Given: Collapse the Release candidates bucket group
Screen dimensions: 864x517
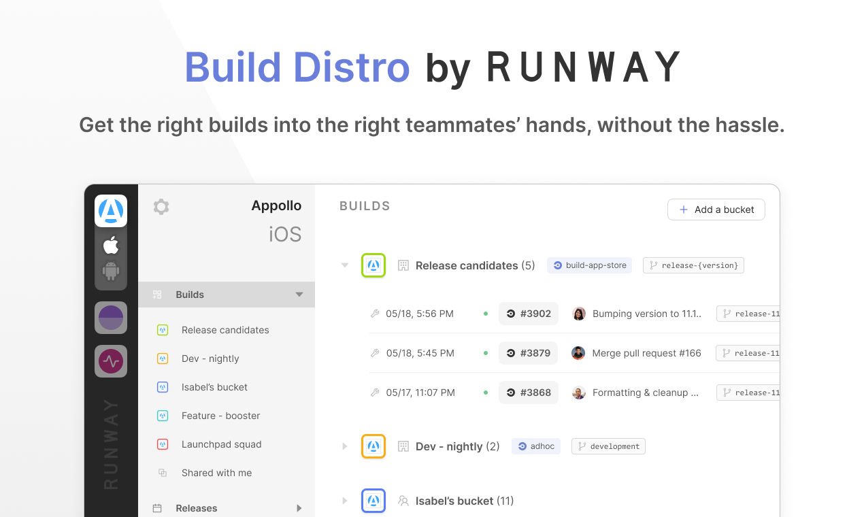Looking at the screenshot, I should (345, 265).
